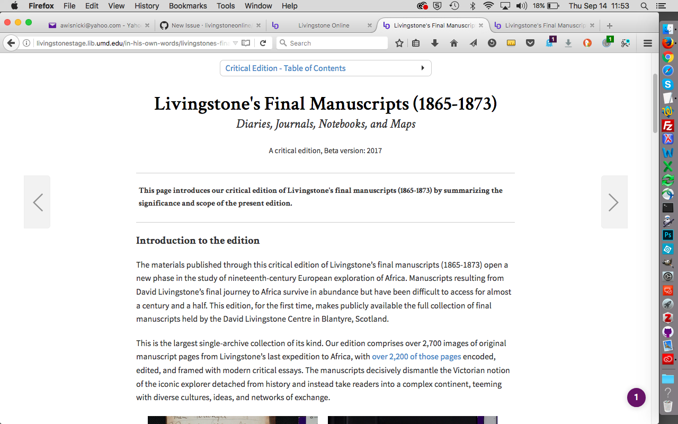678x424 pixels.
Task: Go to the next page arrow
Action: (614, 202)
